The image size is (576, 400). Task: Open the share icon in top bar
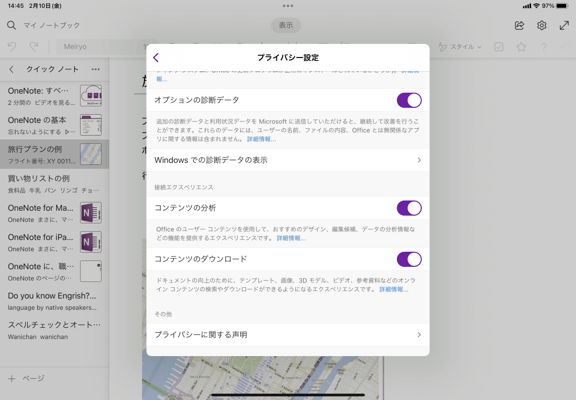[x=519, y=25]
